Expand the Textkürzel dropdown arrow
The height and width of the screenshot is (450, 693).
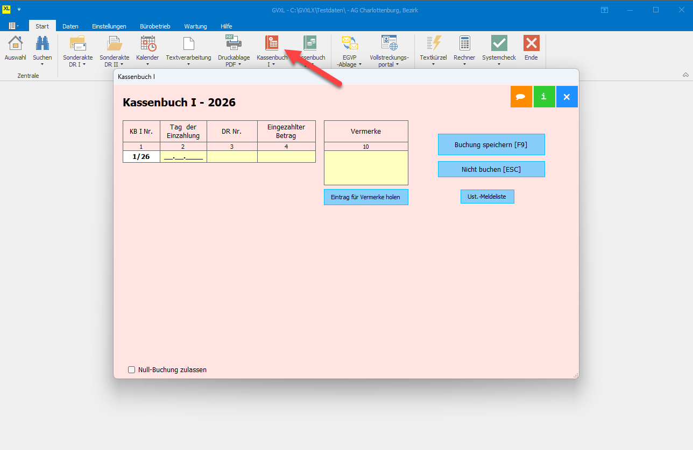pyautogui.click(x=433, y=64)
